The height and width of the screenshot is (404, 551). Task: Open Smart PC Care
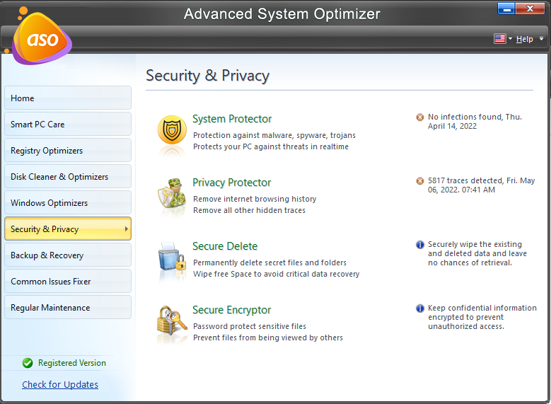pyautogui.click(x=68, y=124)
